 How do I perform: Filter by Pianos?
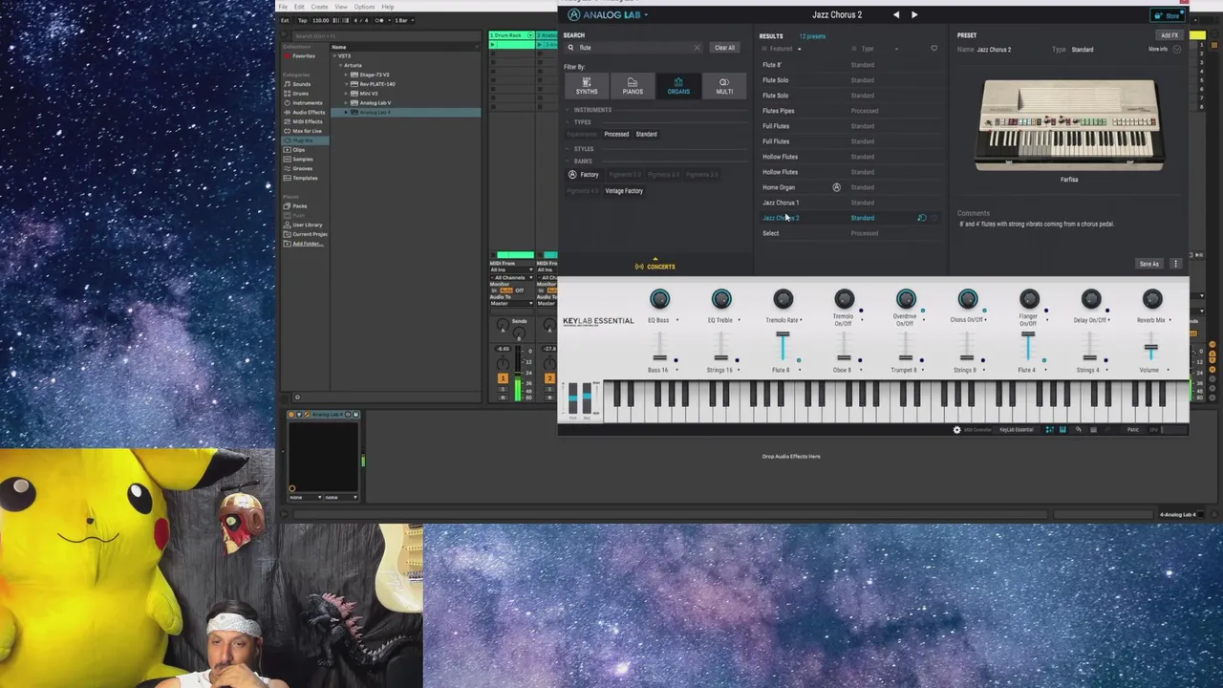[x=633, y=86]
